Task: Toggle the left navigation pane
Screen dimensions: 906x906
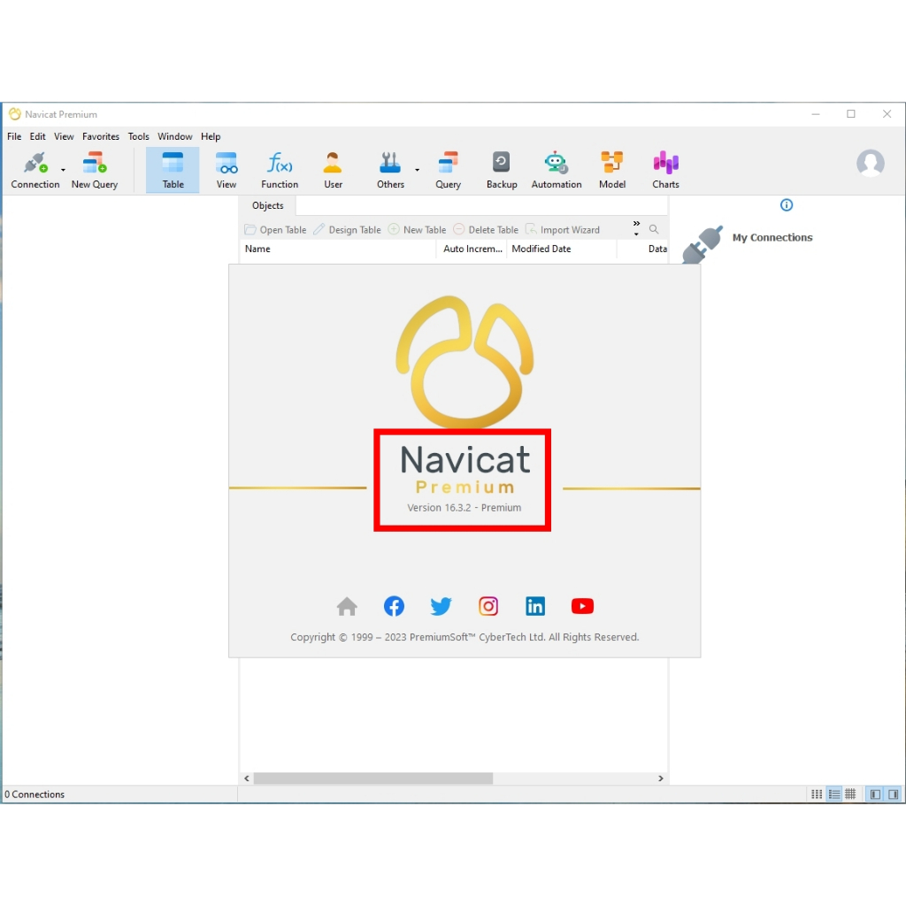Action: pyautogui.click(x=875, y=795)
